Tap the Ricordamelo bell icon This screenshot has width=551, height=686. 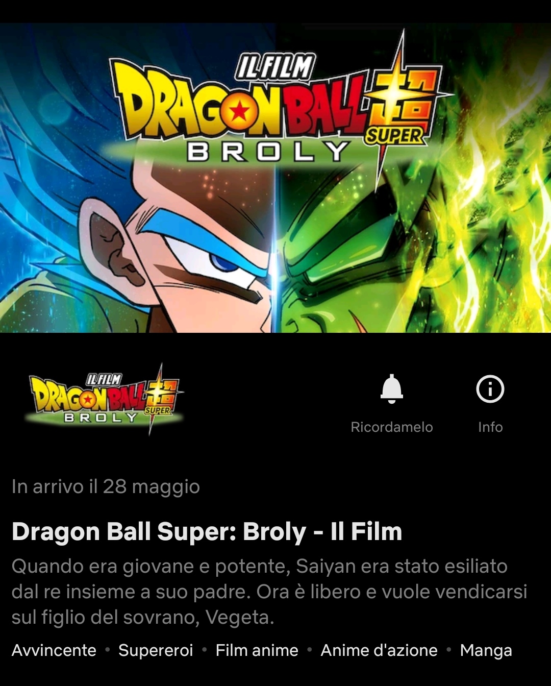392,389
